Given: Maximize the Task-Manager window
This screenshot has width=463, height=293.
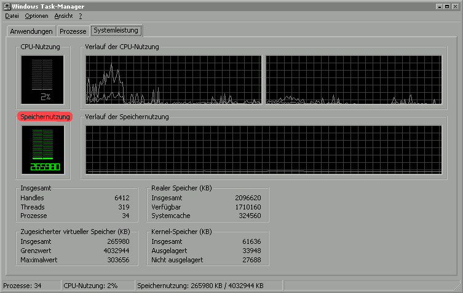Looking at the screenshot, I should click(x=447, y=6).
